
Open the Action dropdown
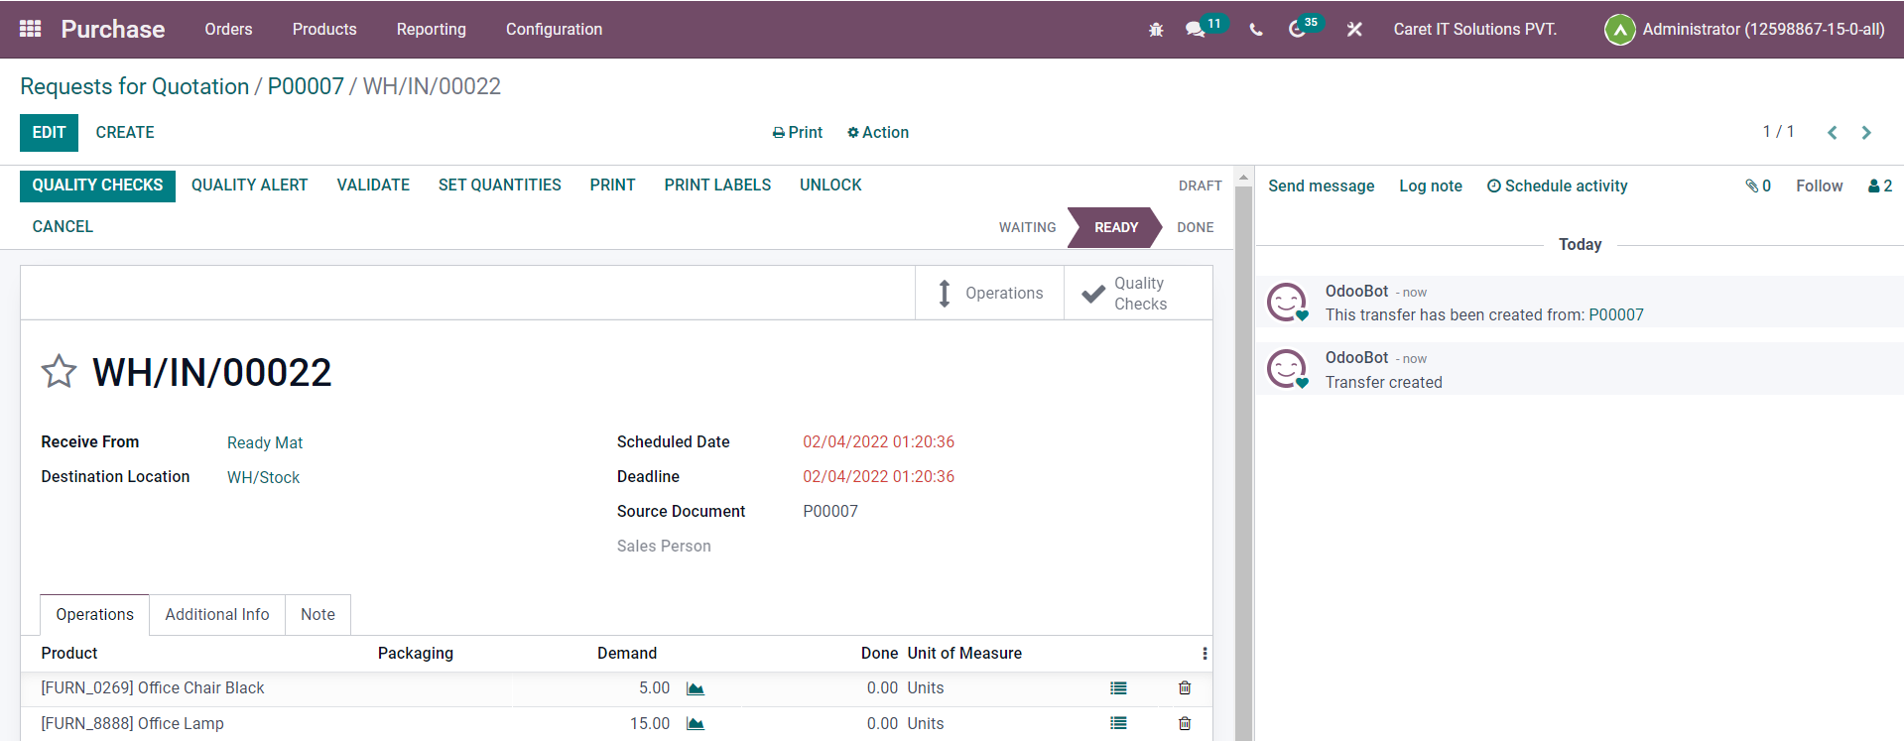878,132
